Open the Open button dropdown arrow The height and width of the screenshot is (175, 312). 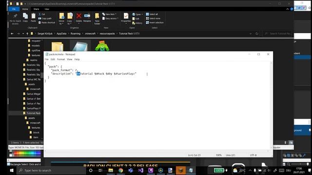point(142,14)
